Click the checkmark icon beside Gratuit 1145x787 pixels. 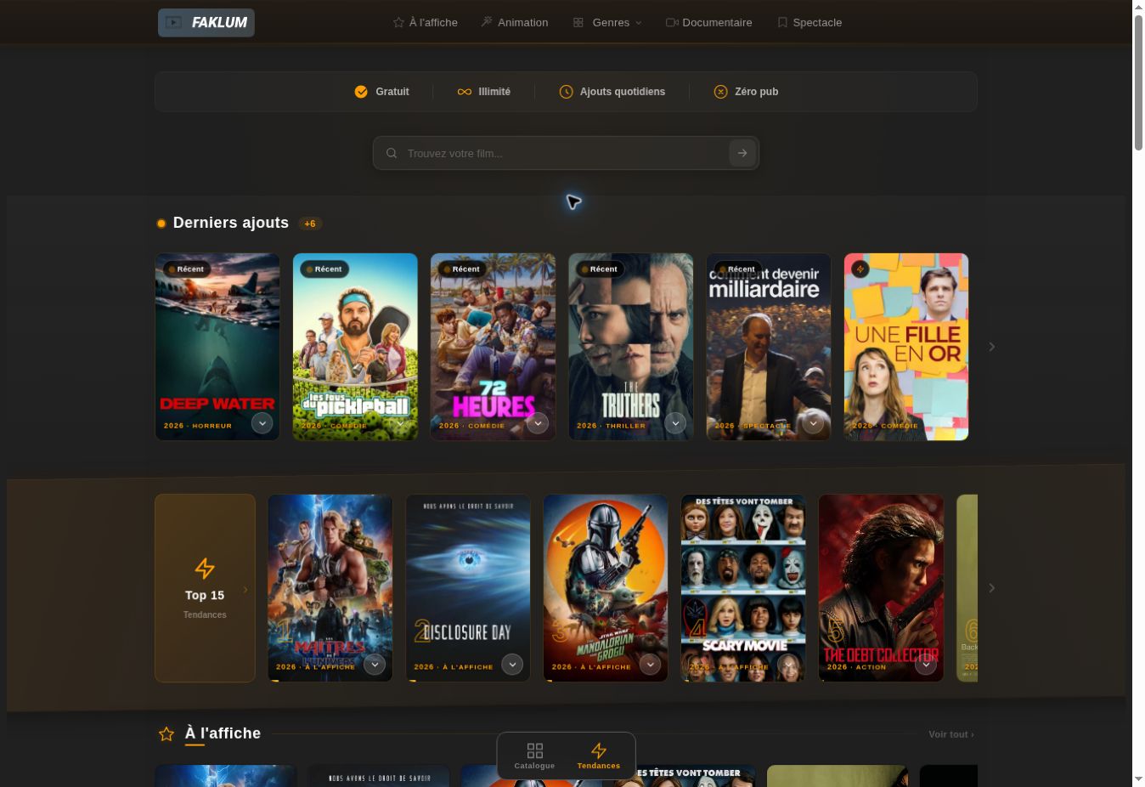coord(361,92)
